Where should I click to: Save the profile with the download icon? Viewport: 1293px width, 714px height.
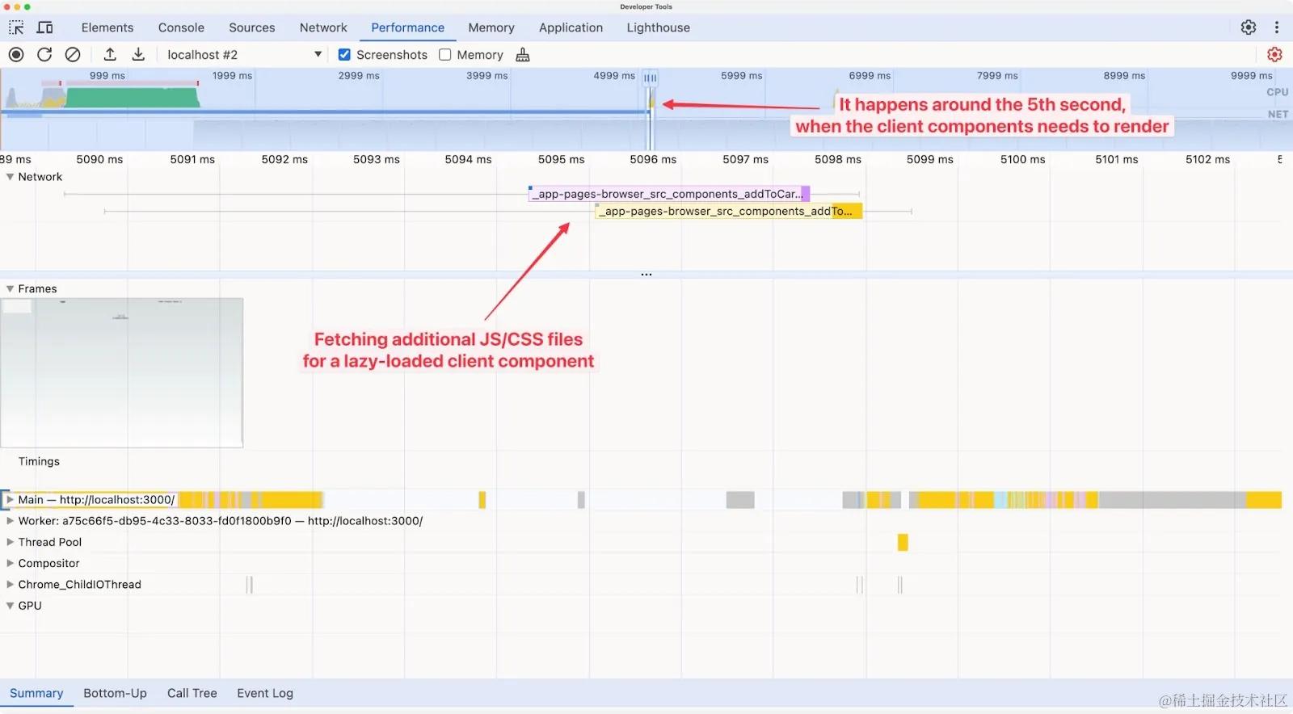(138, 54)
